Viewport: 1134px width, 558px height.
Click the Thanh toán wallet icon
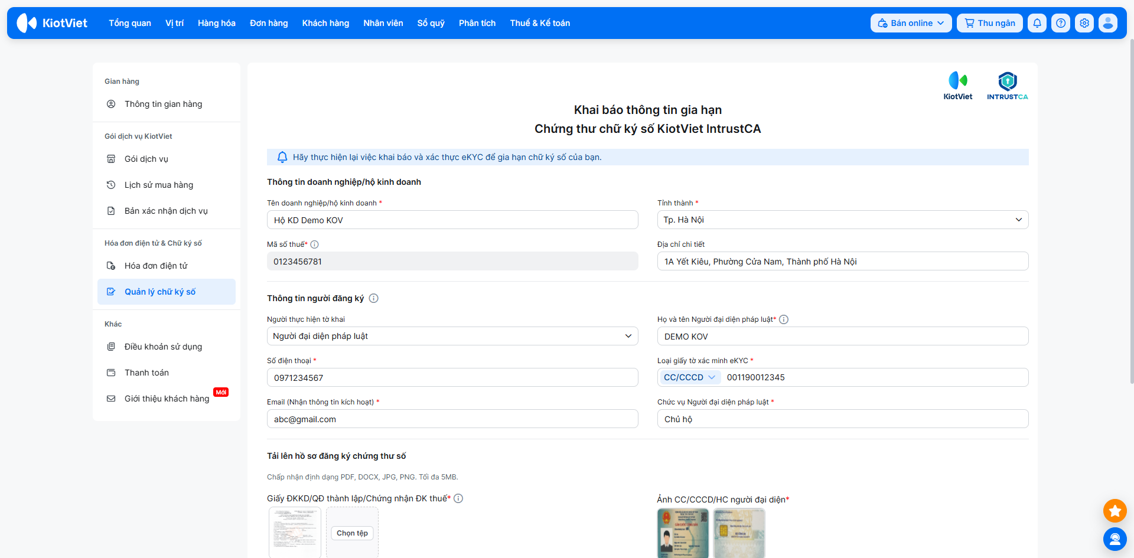coord(111,373)
